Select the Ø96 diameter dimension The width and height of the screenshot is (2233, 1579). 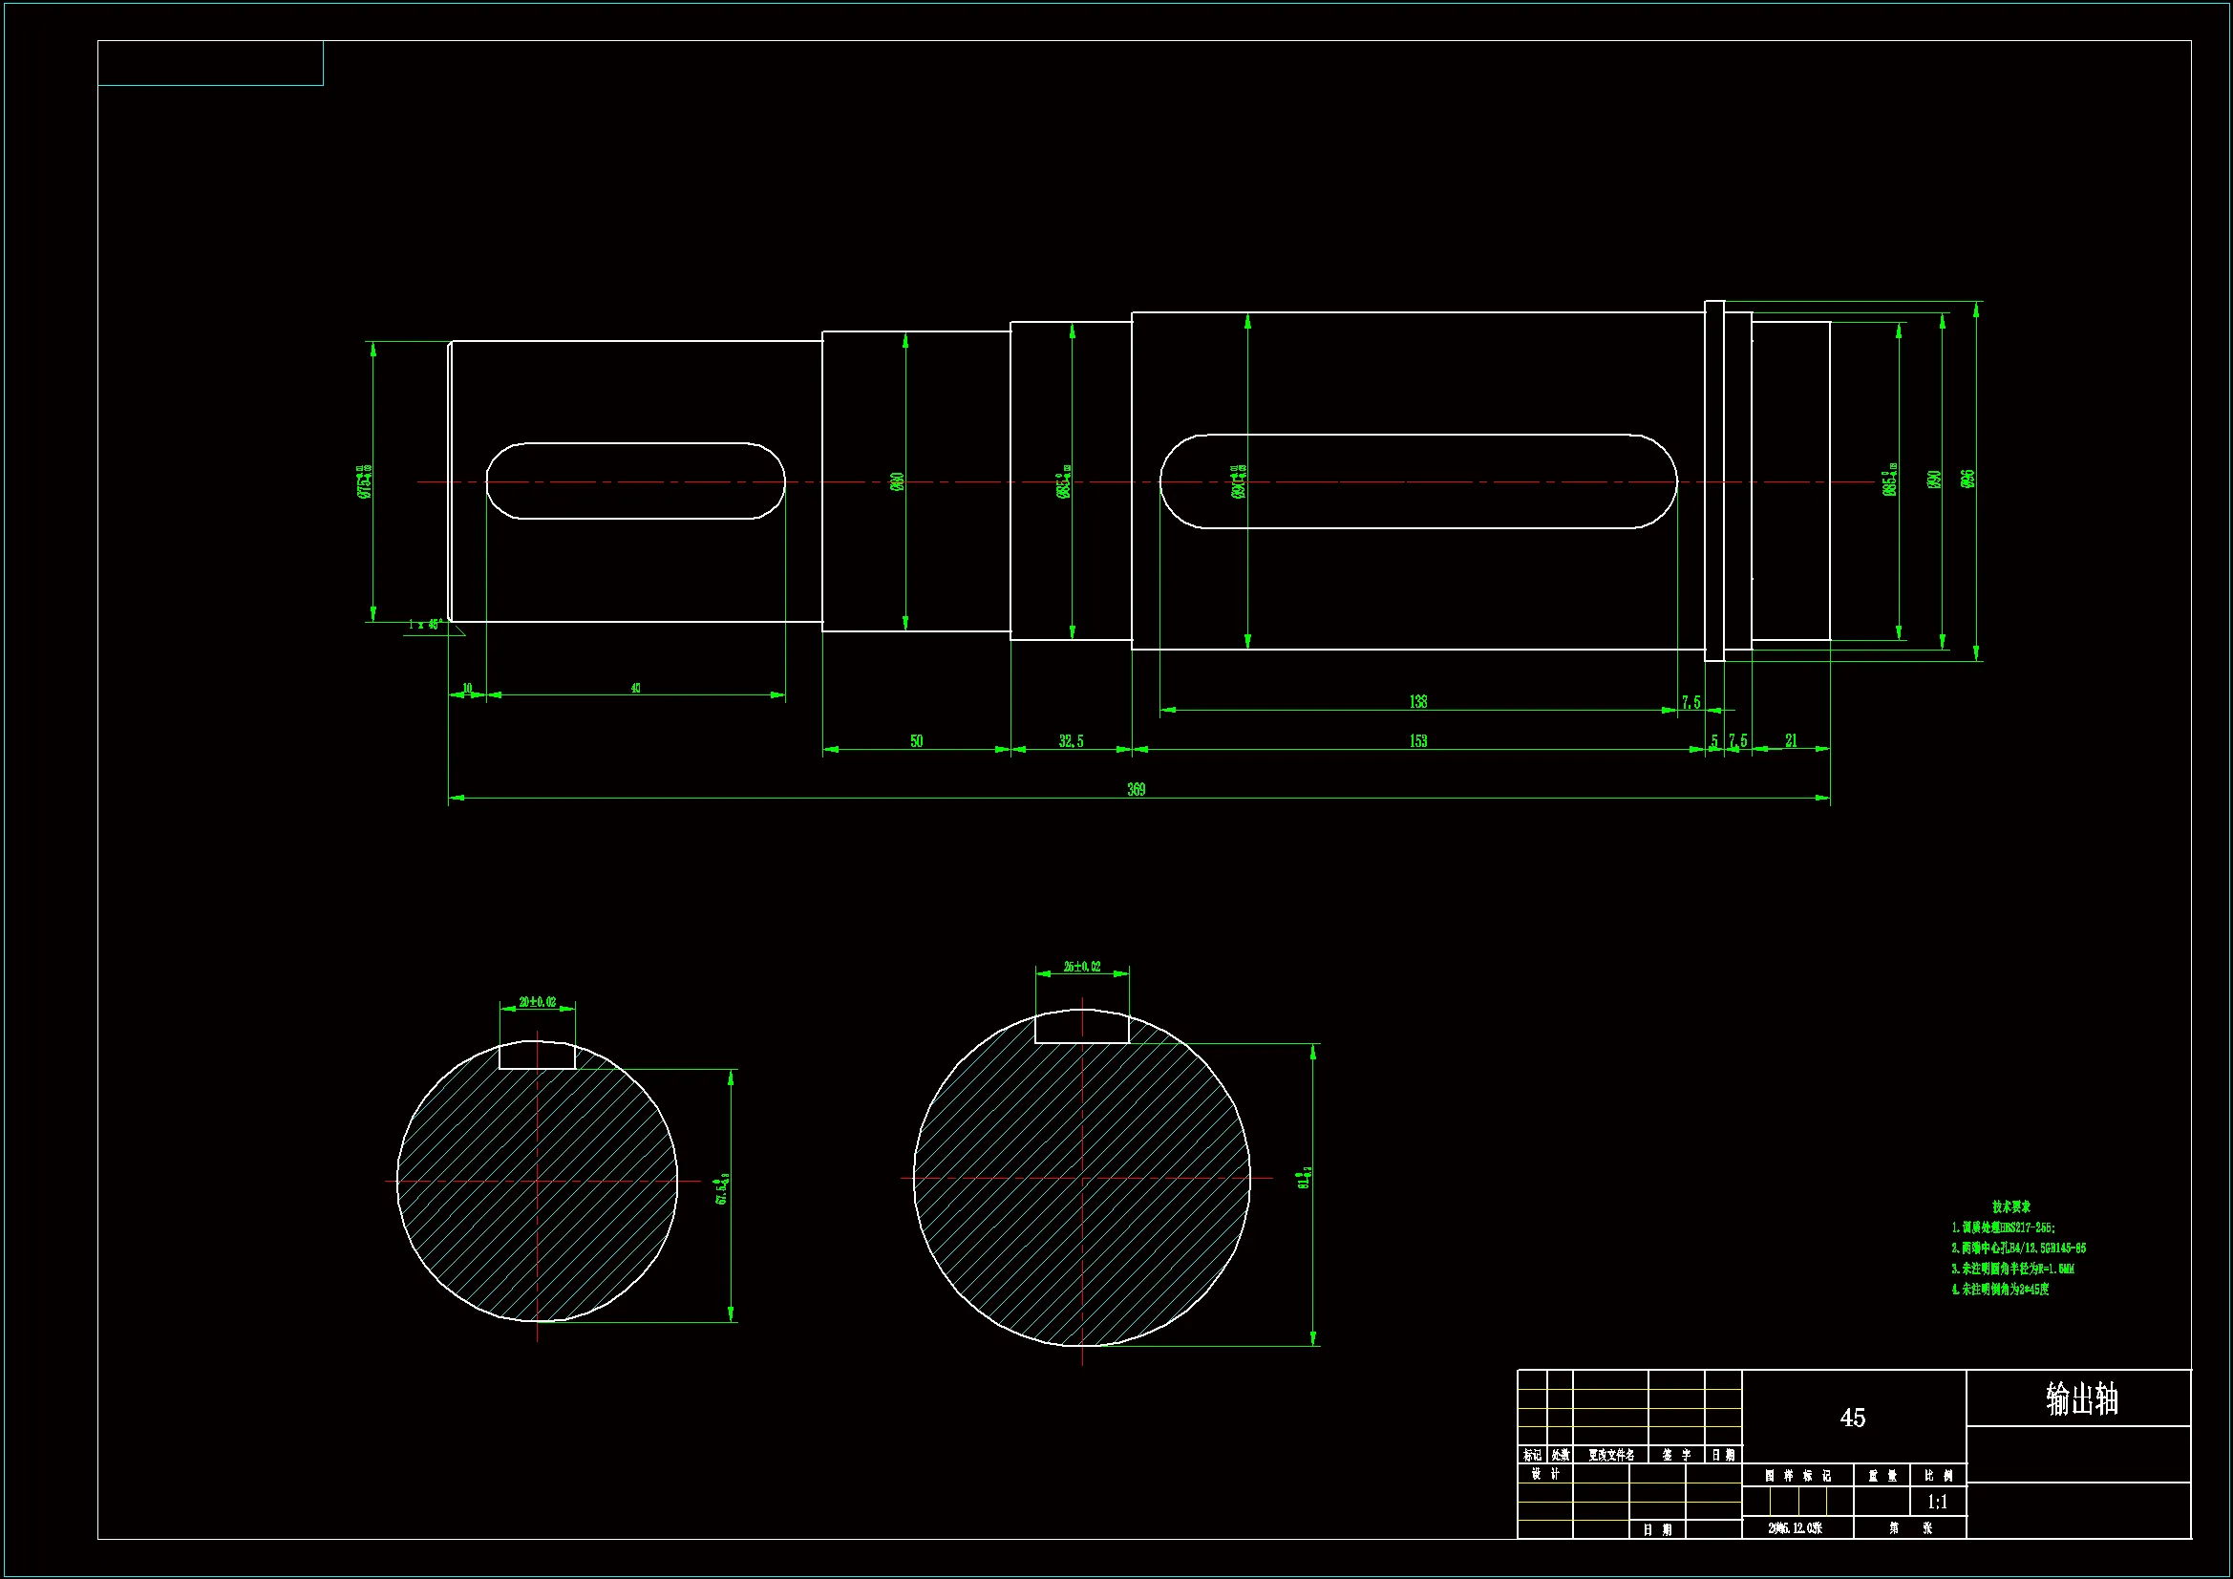(x=1967, y=480)
